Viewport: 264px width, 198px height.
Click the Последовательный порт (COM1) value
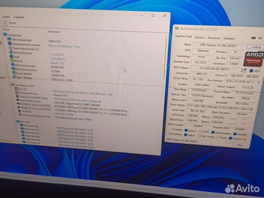coord(74,118)
